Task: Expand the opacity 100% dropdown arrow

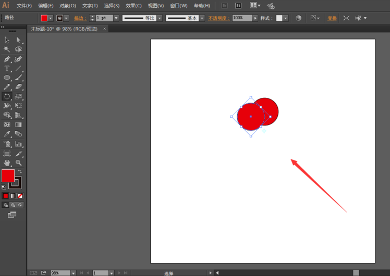Action: point(255,18)
